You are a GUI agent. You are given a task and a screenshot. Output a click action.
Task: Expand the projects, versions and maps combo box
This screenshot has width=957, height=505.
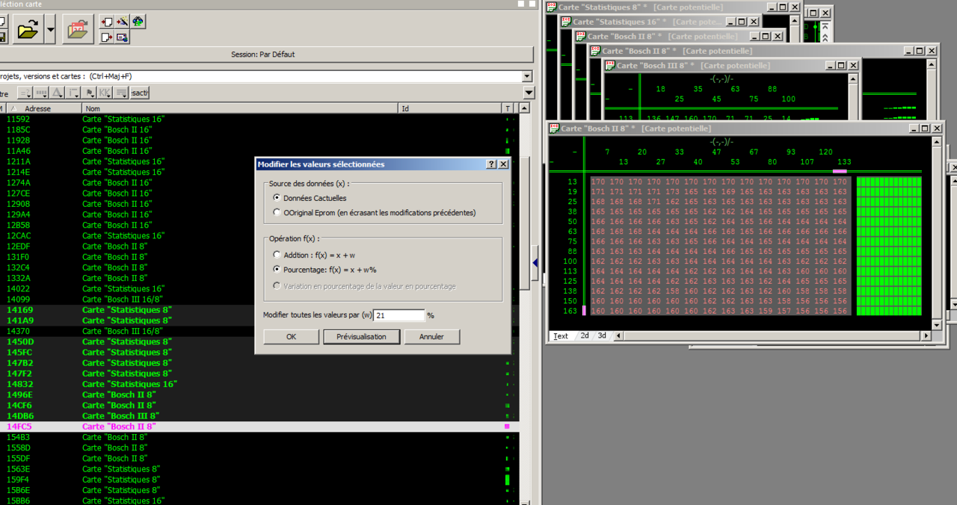point(527,76)
